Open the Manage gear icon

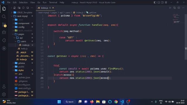4,94
